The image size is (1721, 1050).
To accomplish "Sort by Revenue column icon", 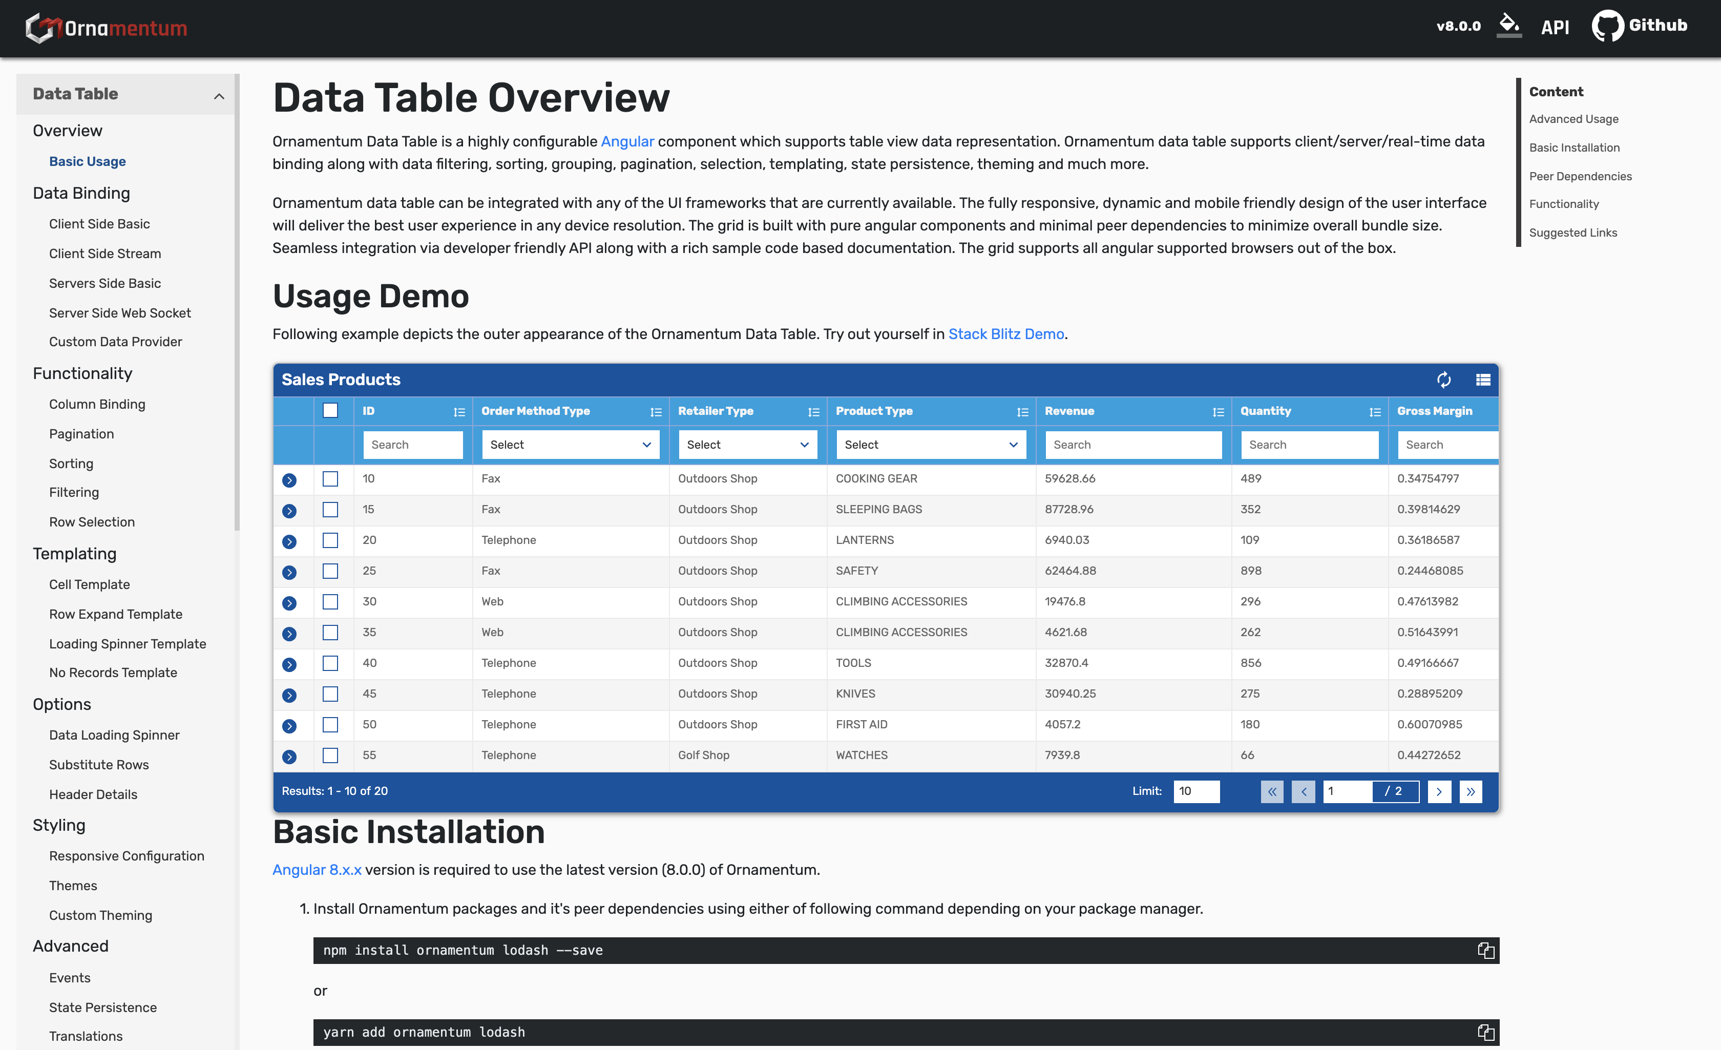I will [x=1218, y=412].
